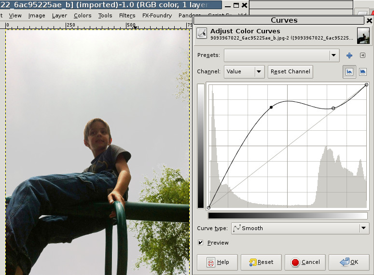Open the Tools menu
The image size is (374, 275).
[105, 15]
